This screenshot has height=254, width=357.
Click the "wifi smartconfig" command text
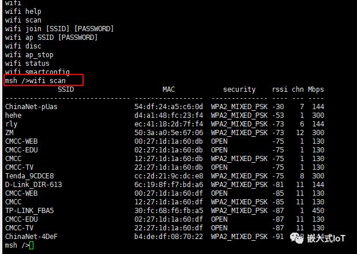click(x=37, y=72)
